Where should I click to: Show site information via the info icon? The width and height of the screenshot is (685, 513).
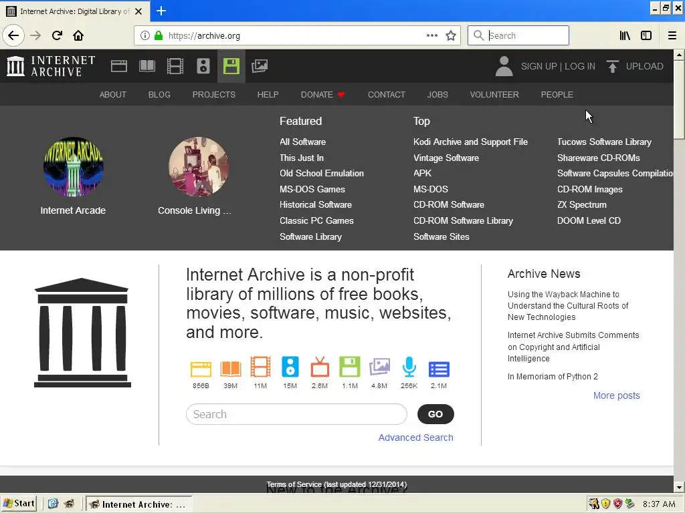point(144,36)
